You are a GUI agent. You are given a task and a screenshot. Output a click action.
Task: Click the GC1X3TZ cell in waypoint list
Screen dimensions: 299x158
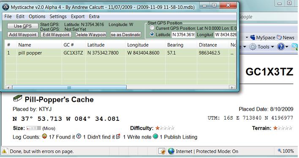73,53
